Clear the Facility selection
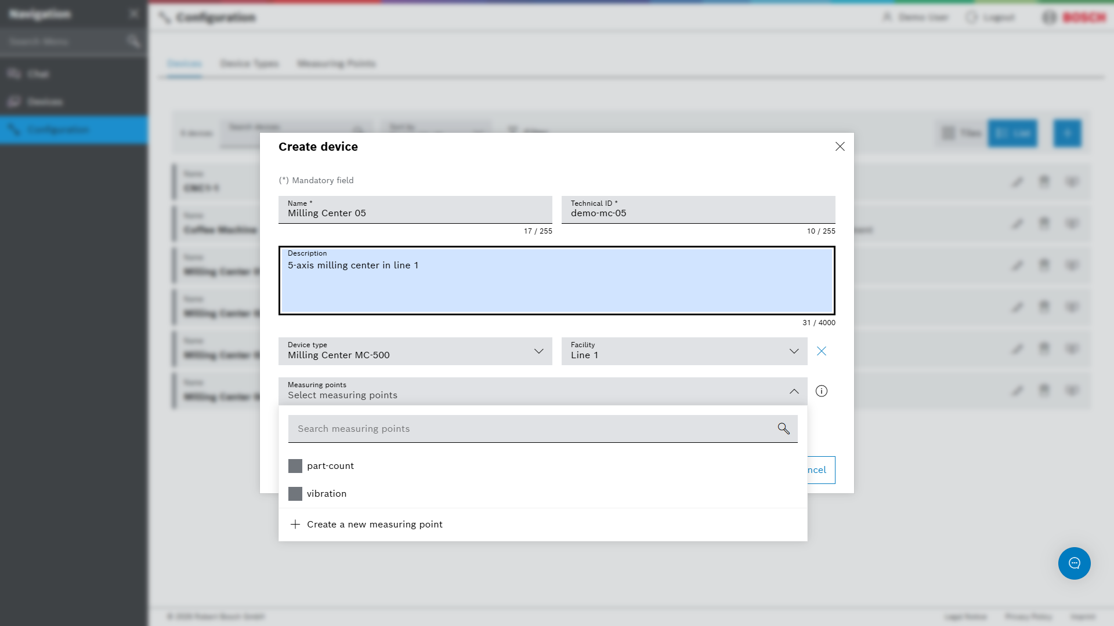This screenshot has width=1114, height=626. (x=822, y=351)
